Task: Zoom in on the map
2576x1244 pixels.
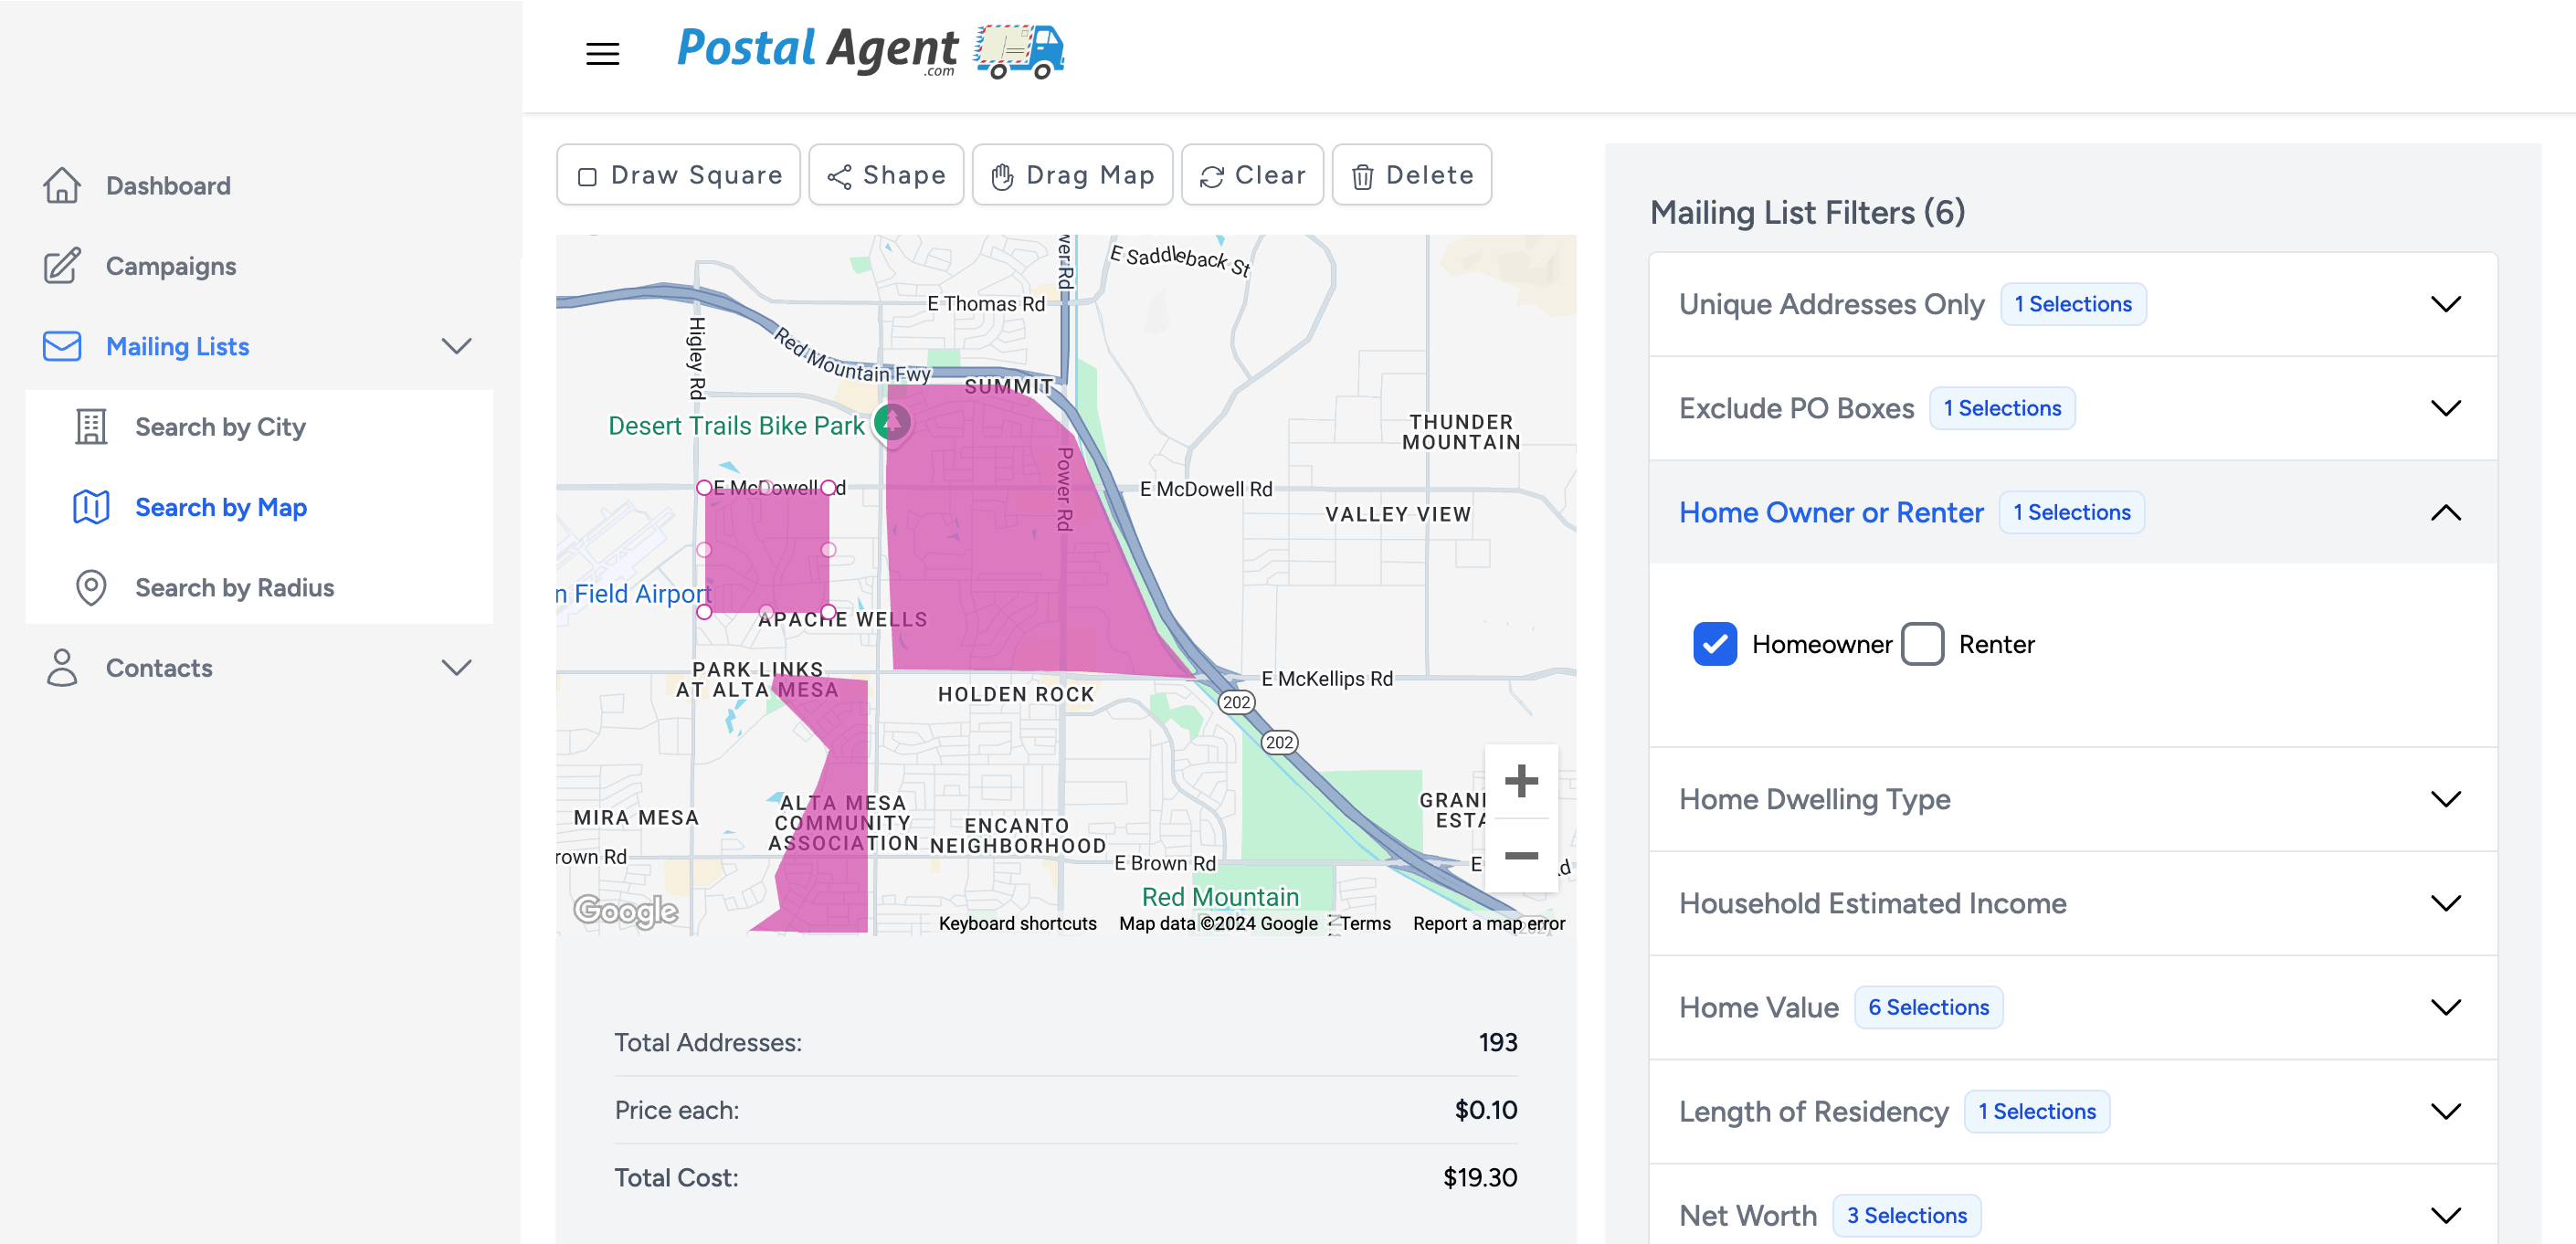Action: [1520, 781]
